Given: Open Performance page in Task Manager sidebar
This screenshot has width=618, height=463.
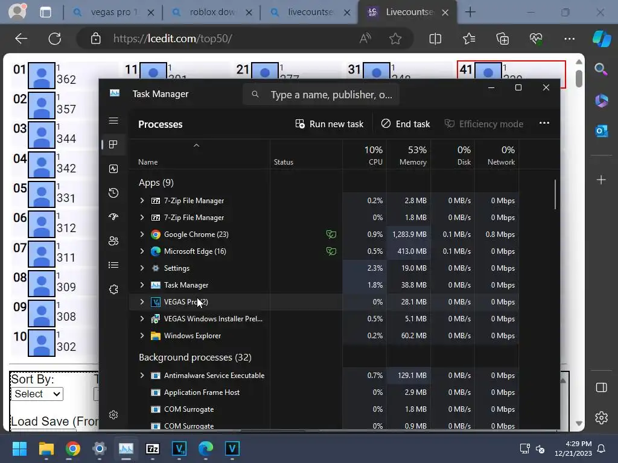Looking at the screenshot, I should [x=113, y=169].
